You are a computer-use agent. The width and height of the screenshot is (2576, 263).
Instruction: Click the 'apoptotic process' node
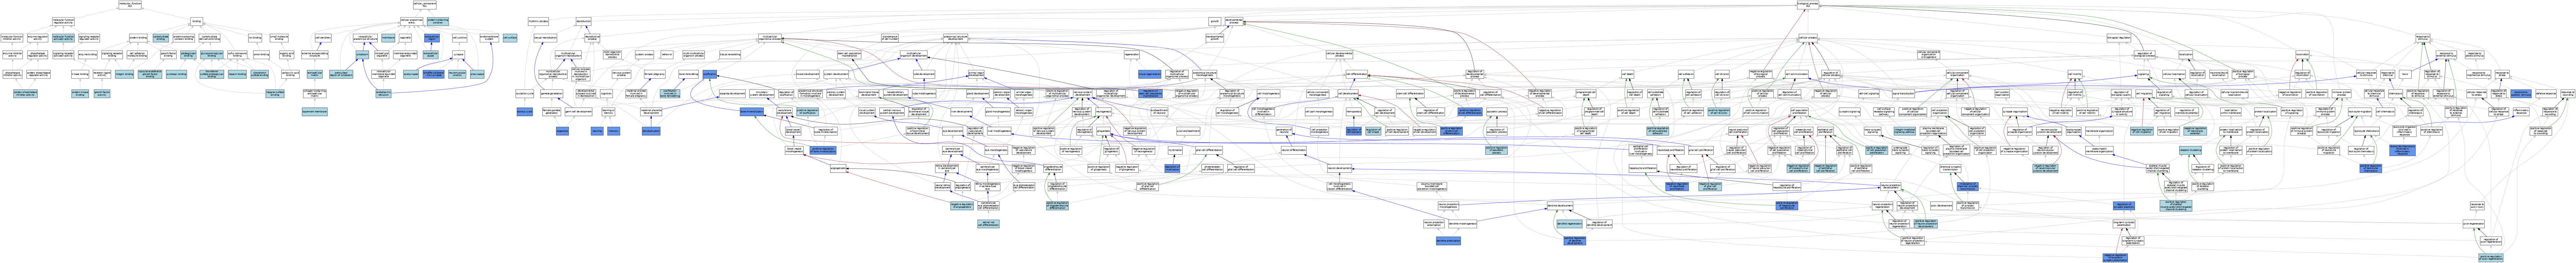tap(1497, 111)
